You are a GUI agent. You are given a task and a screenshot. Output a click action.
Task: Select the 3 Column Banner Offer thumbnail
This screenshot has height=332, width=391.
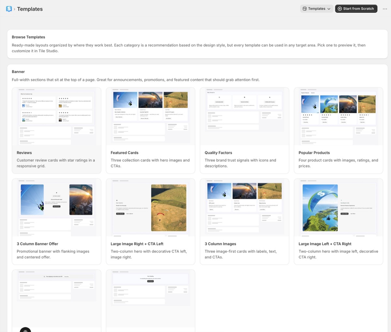click(x=57, y=208)
